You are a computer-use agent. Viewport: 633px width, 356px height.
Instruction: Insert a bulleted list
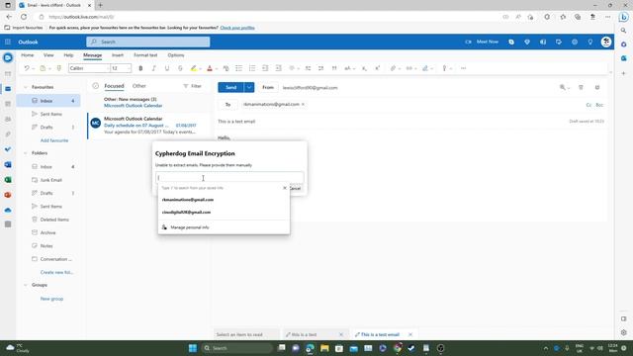(239, 68)
